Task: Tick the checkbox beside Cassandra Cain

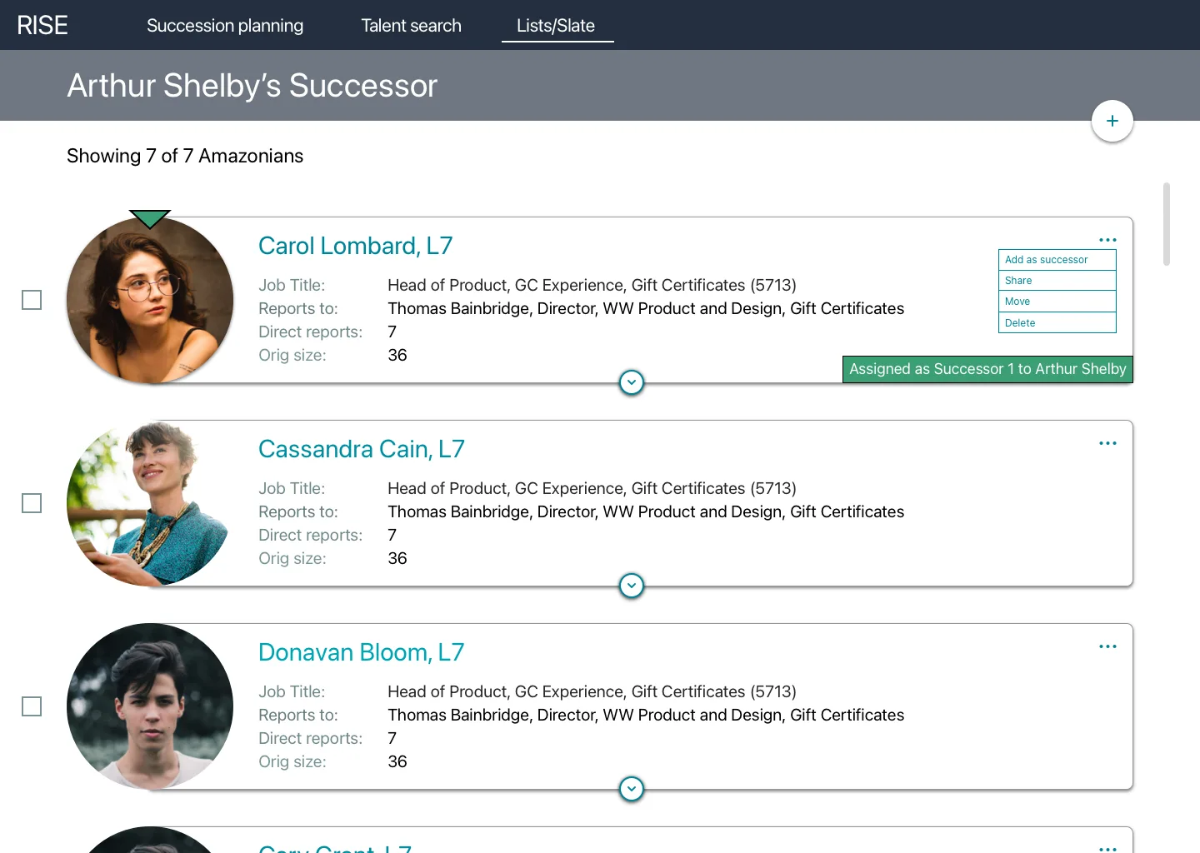Action: [32, 503]
